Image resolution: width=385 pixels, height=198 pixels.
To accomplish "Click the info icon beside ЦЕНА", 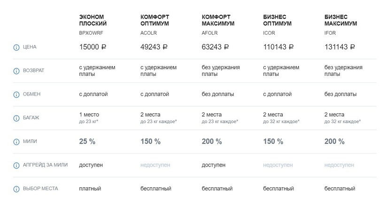I will point(16,47).
